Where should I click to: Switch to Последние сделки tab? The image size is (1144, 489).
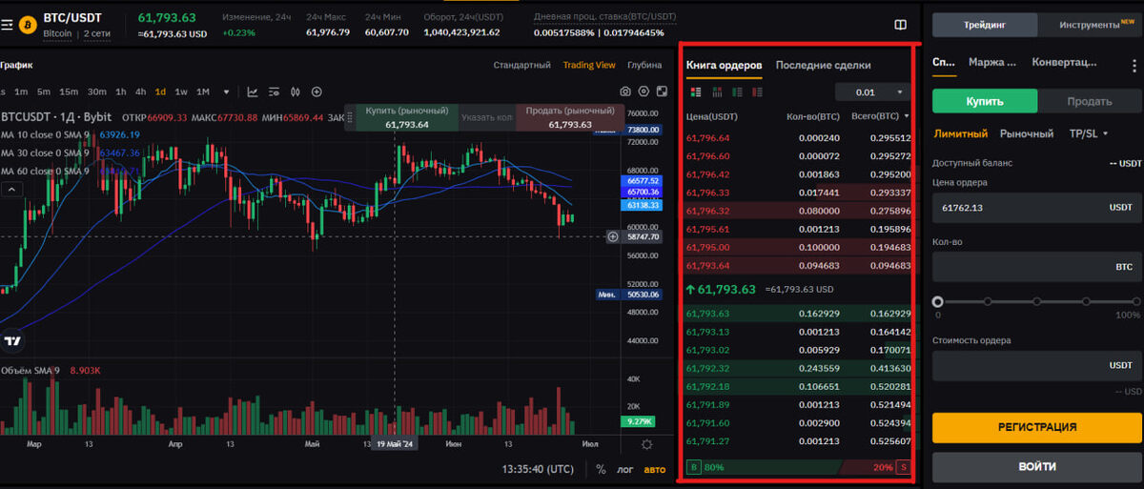pyautogui.click(x=823, y=65)
